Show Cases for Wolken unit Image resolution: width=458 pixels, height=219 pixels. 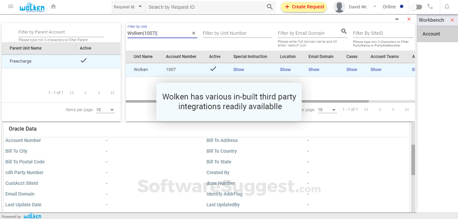pos(352,70)
